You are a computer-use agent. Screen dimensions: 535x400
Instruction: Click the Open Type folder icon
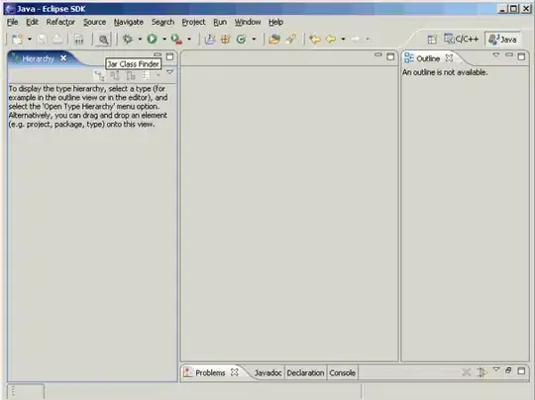click(x=274, y=40)
